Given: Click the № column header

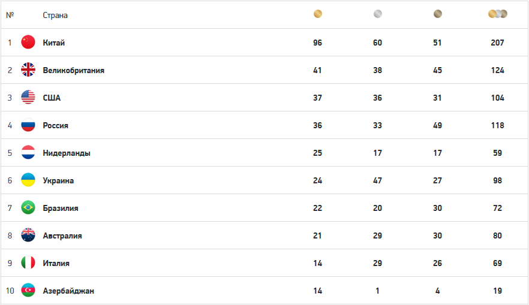Looking at the screenshot, I should pos(10,15).
